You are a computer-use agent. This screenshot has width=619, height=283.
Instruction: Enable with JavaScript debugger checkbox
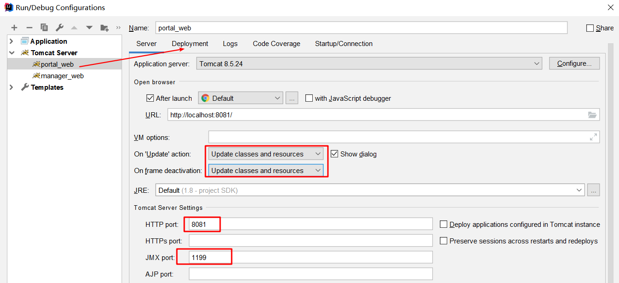point(309,98)
